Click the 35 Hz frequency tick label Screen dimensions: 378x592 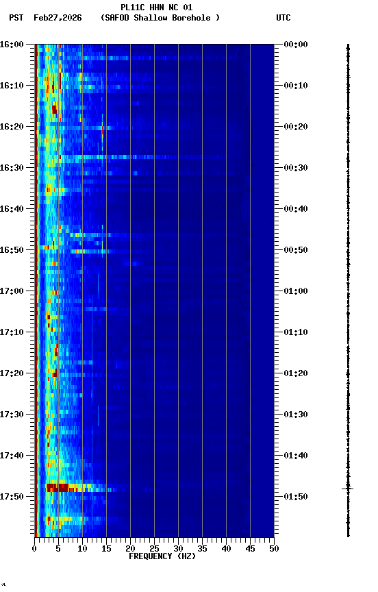(x=202, y=549)
